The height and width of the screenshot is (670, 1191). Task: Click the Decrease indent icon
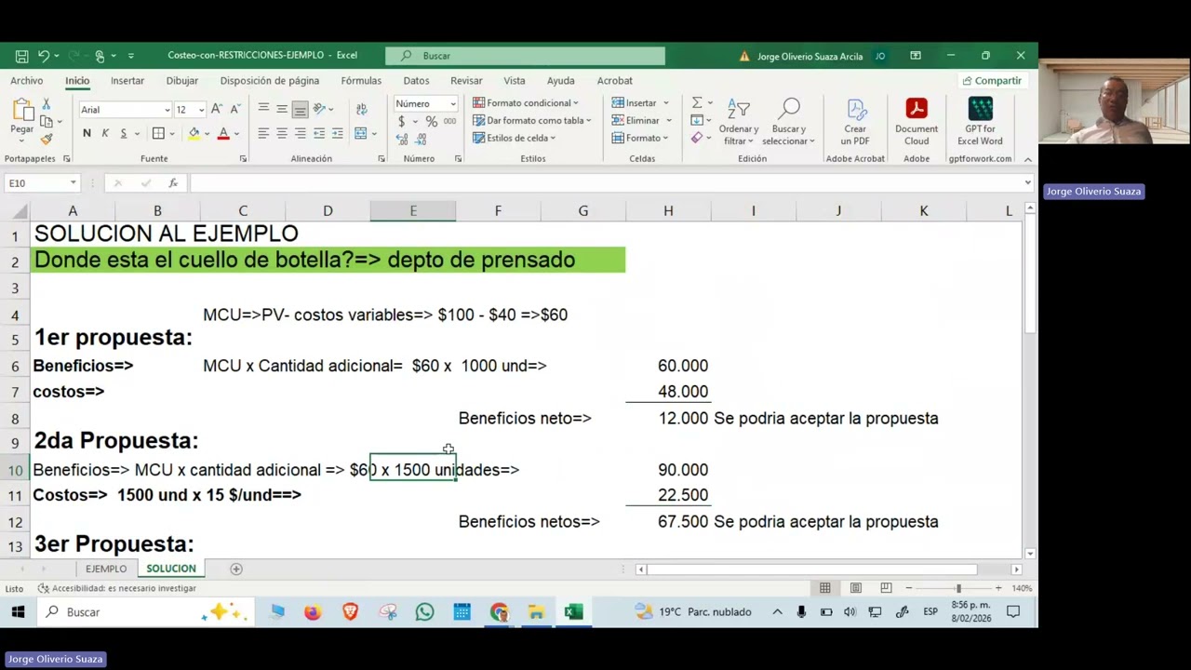[319, 133]
